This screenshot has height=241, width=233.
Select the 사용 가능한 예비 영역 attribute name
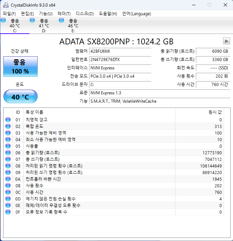point(46,133)
